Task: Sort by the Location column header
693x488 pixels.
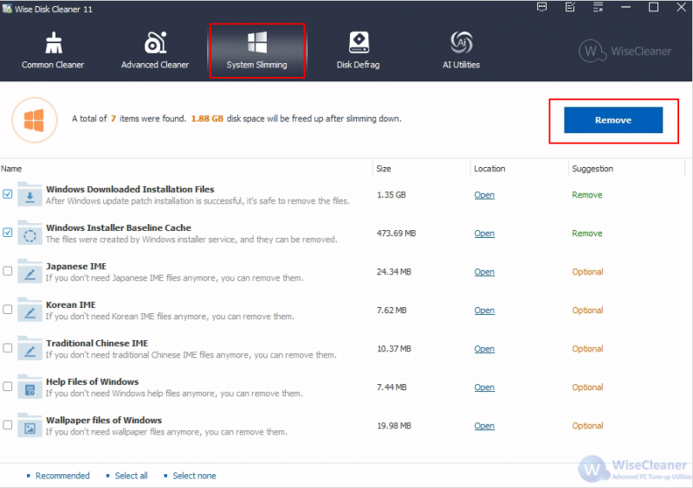Action: pyautogui.click(x=489, y=169)
